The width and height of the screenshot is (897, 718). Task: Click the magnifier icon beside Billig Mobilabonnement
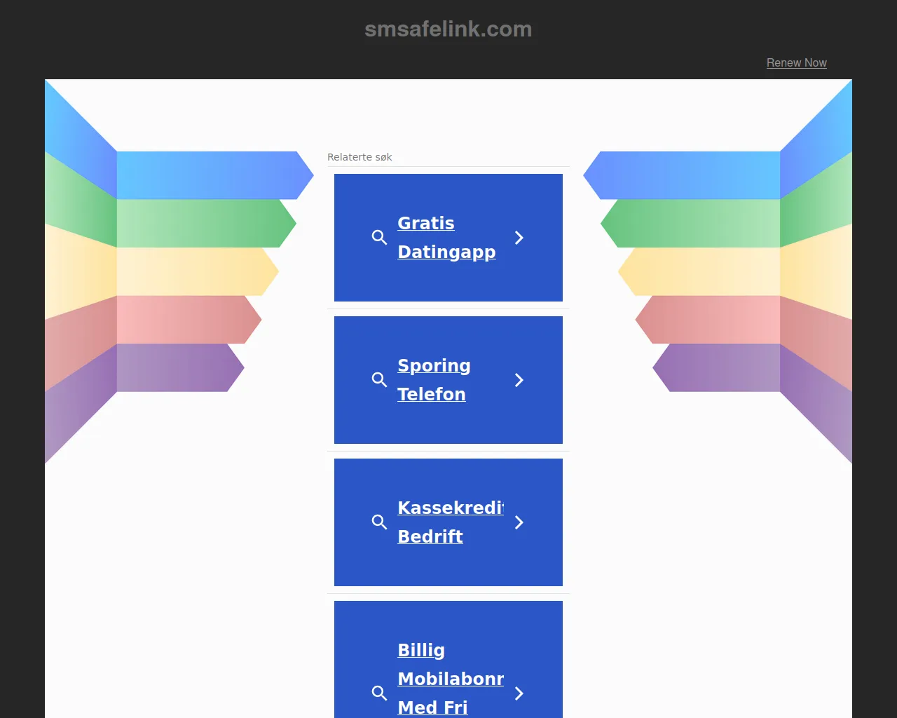tap(379, 693)
